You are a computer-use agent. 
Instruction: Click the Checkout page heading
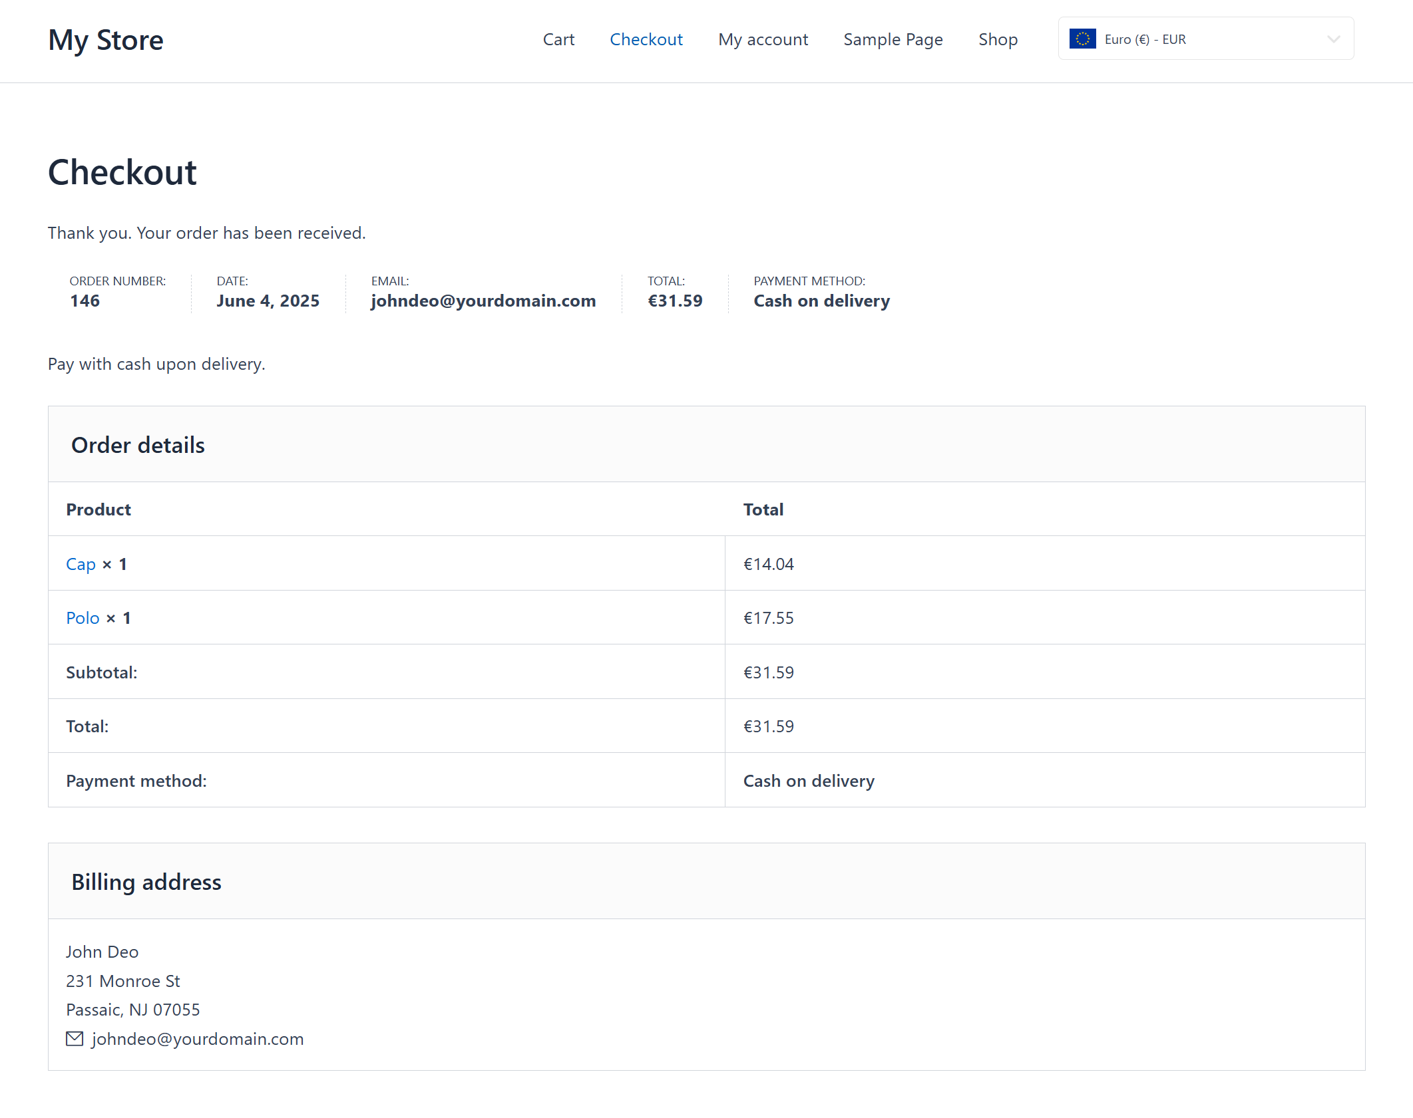tap(122, 172)
